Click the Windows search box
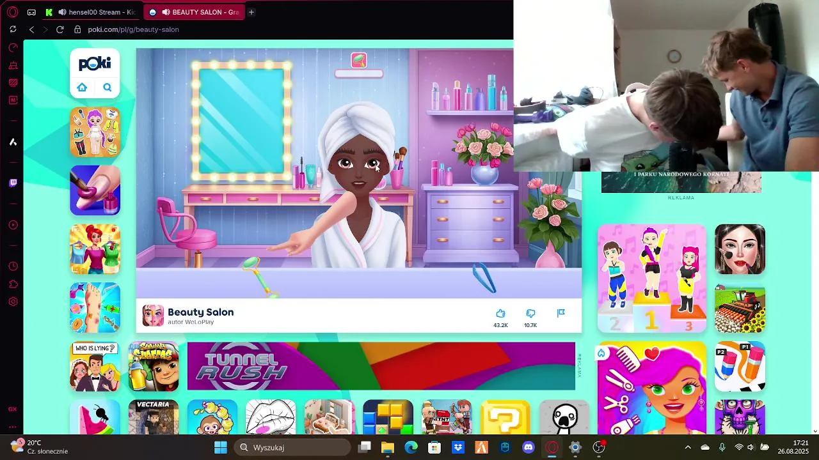Screen dimensions: 819x460 coord(292,447)
